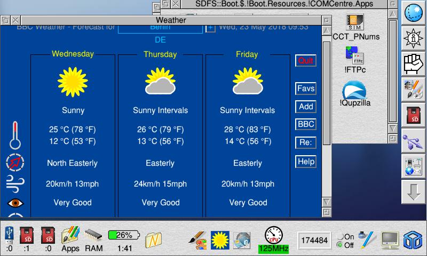Viewport: 427px width, 256px height.
Task: Click the thermometer temperature icon
Action: pos(15,135)
